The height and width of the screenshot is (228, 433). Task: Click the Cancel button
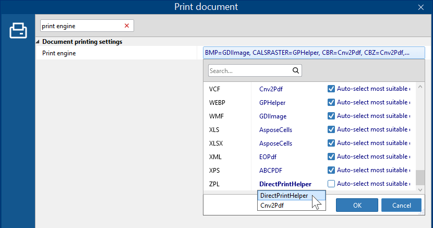pos(402,205)
